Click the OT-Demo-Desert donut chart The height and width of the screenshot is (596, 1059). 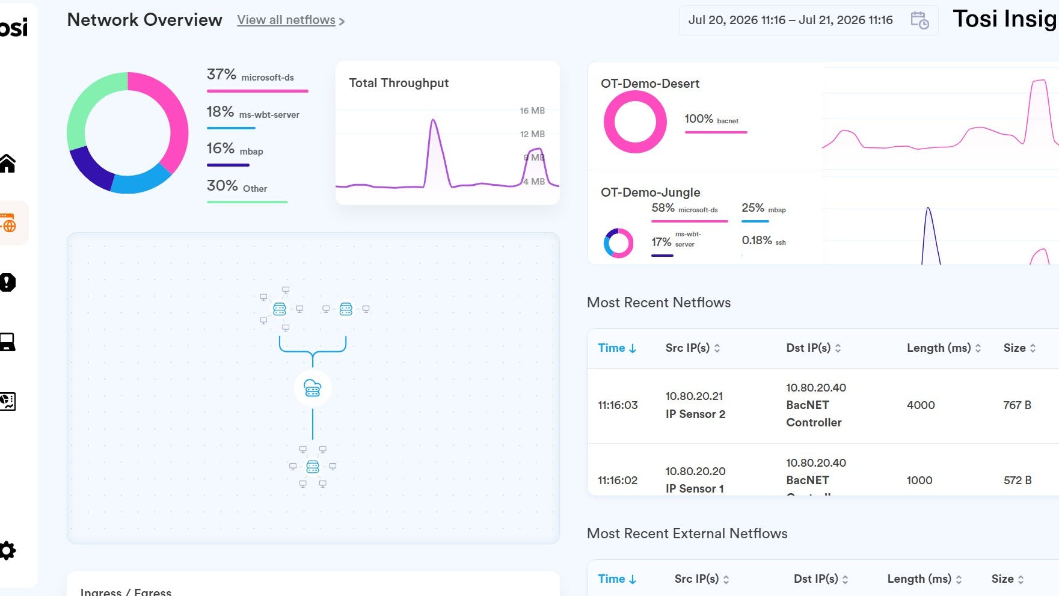(x=635, y=121)
